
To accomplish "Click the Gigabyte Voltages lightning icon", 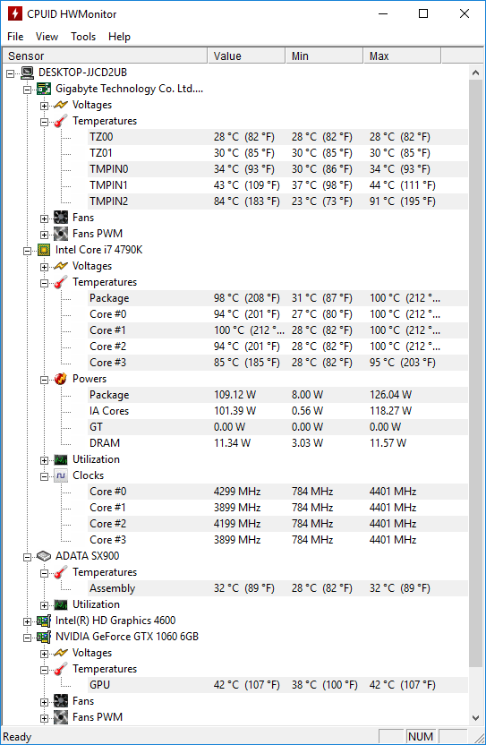I will click(x=61, y=105).
